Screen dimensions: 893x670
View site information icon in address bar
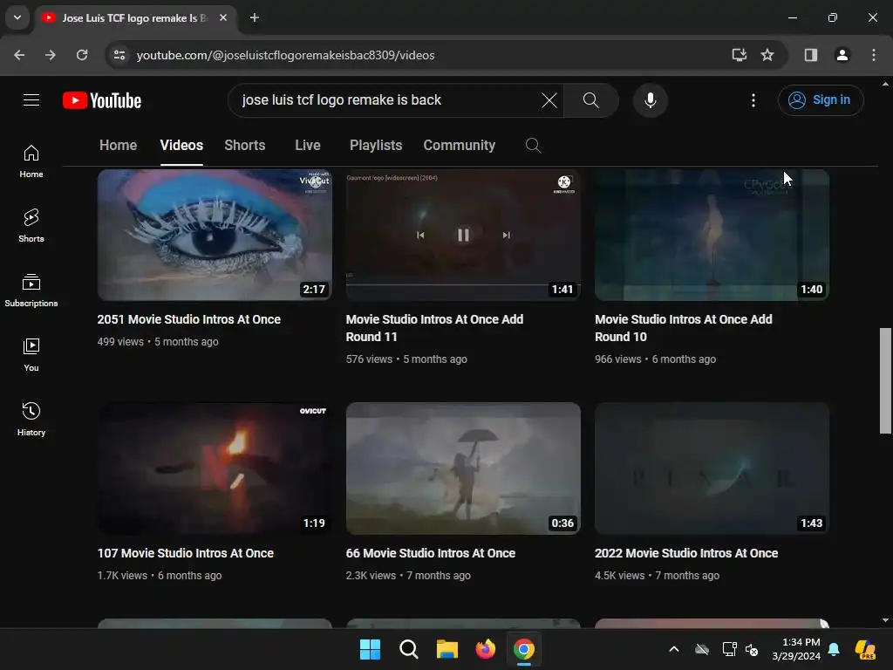point(119,55)
